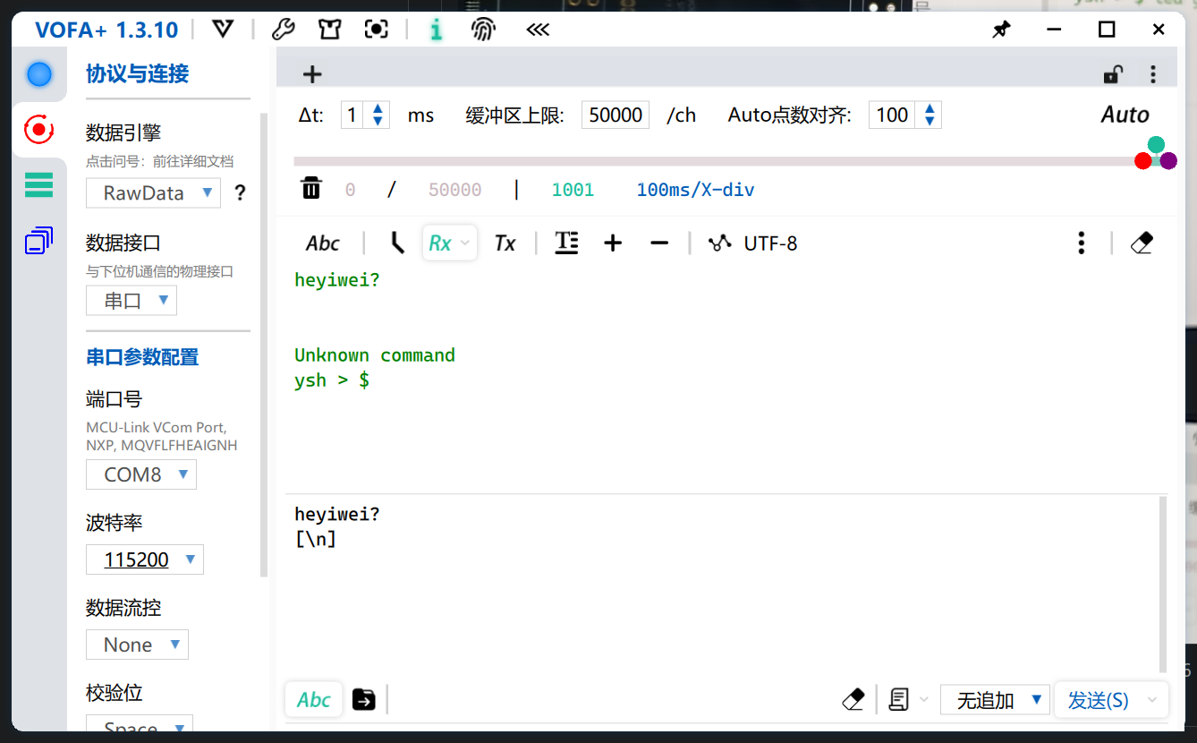Click the wrench settings icon in title bar

tap(283, 30)
